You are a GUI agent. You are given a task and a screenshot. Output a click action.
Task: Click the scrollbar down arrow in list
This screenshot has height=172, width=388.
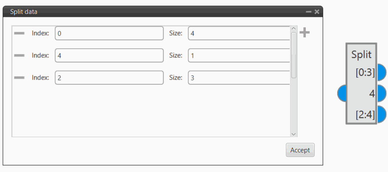[x=294, y=134]
